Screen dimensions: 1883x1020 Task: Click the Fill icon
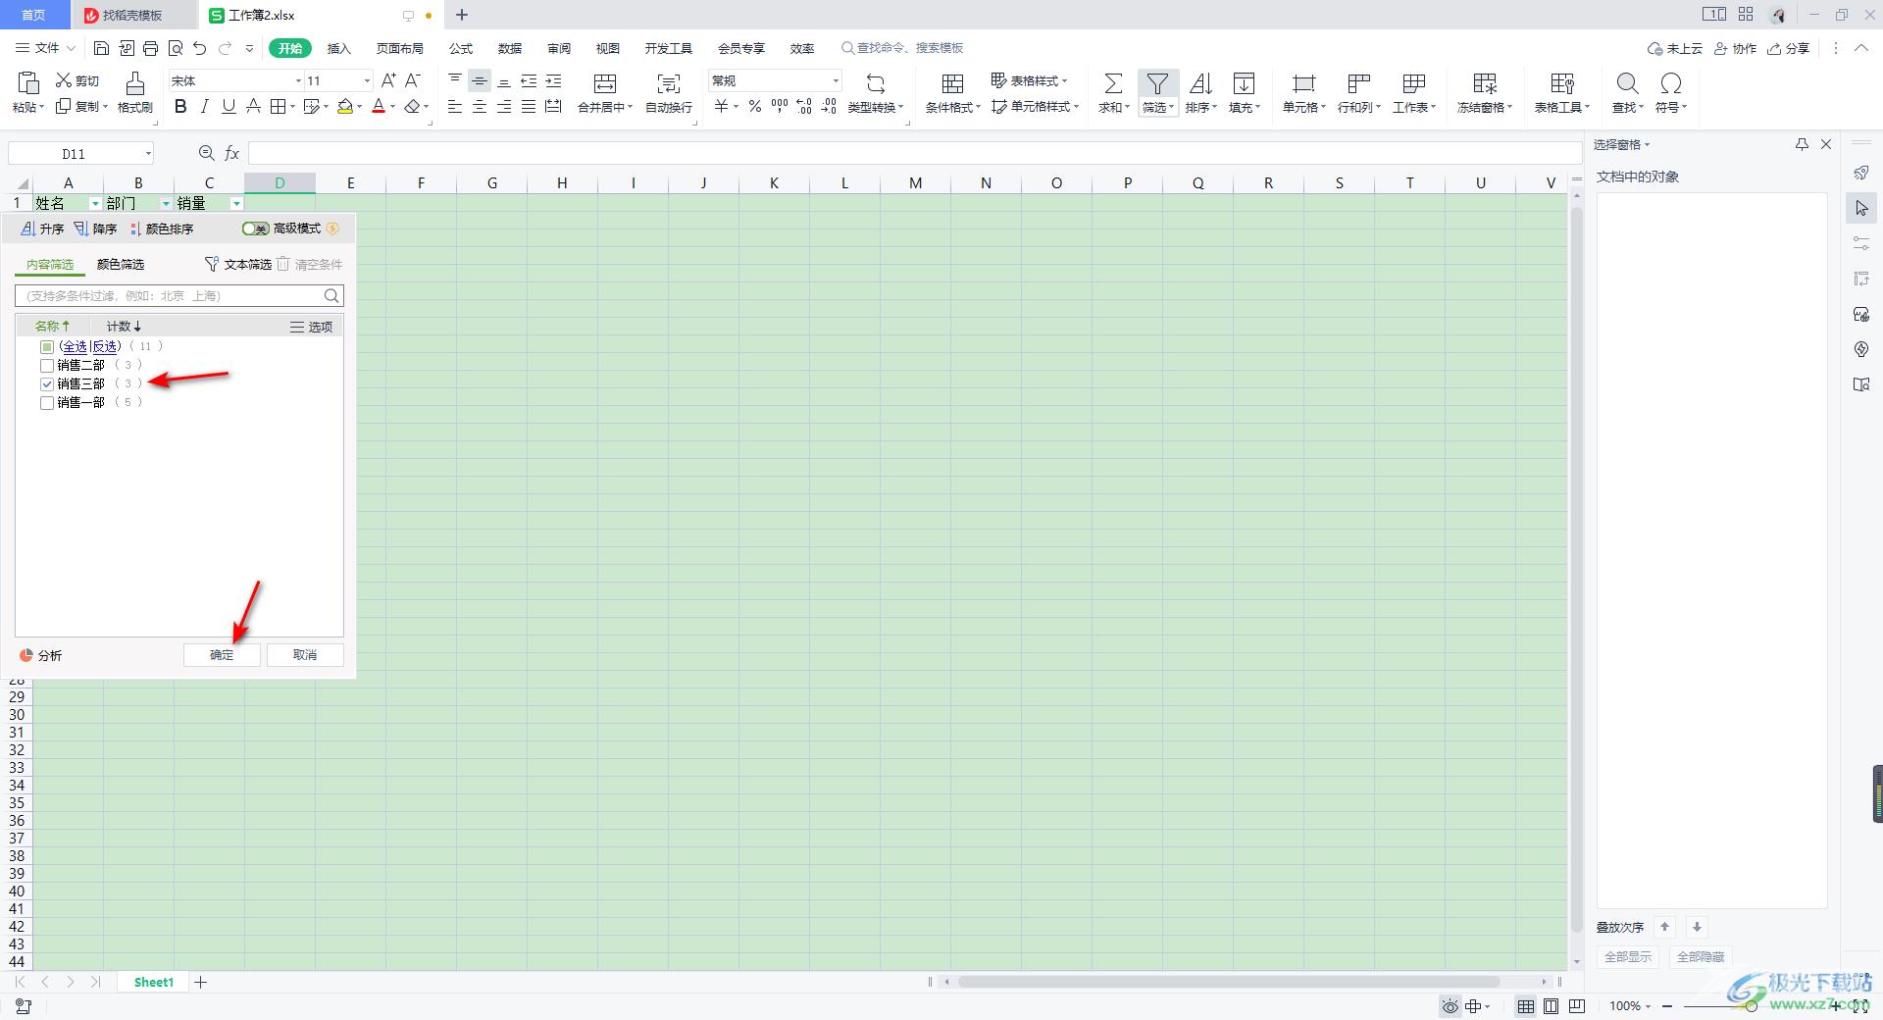pos(1244,83)
